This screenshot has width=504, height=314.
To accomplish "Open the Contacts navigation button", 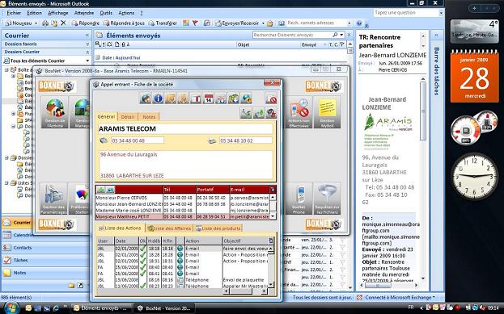I will pyautogui.click(x=45, y=248).
